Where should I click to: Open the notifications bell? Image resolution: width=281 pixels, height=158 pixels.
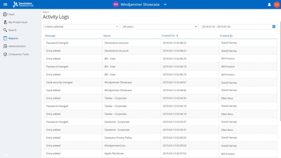[x=269, y=4]
